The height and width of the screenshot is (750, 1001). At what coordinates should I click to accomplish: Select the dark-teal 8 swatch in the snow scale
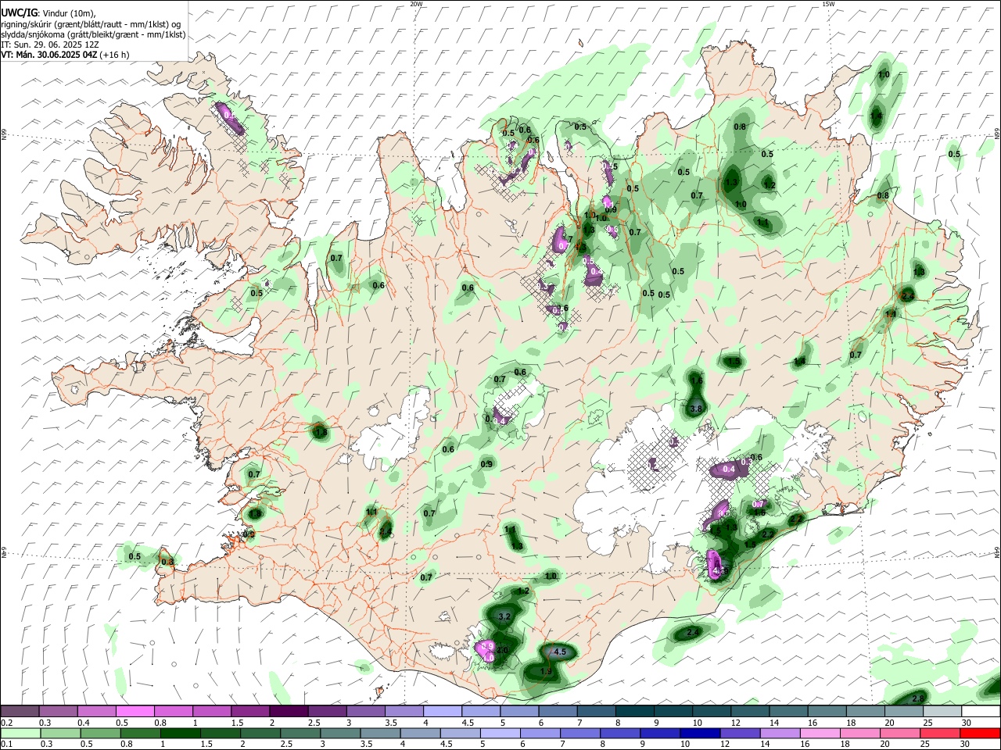coord(634,712)
